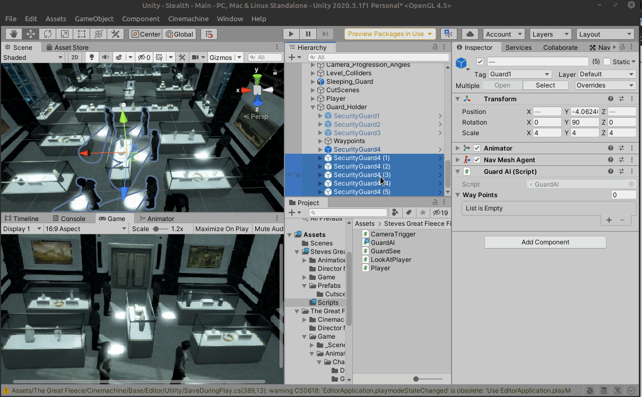This screenshot has height=397, width=642.
Task: Select the Rotate tool
Action: pyautogui.click(x=48, y=34)
